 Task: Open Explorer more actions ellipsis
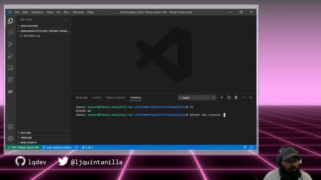coord(65,19)
